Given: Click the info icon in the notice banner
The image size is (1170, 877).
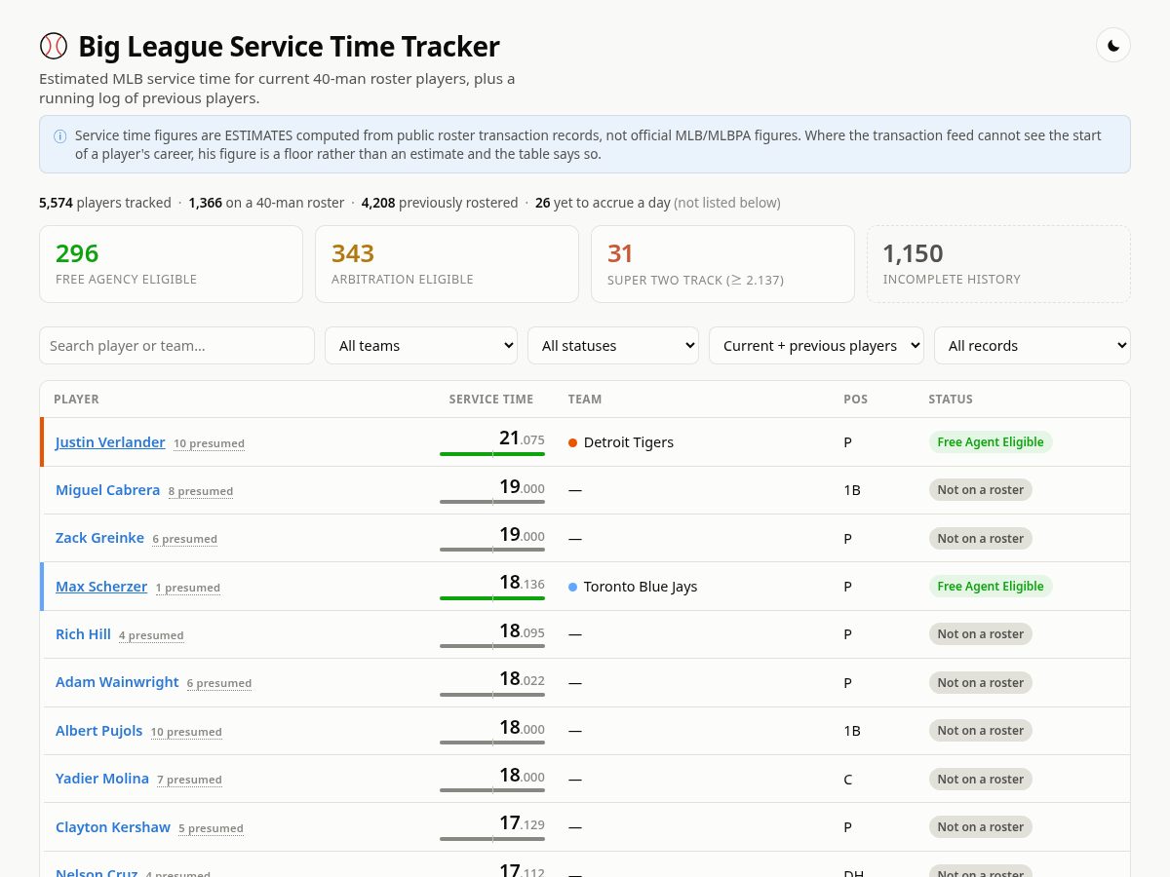Looking at the screenshot, I should [60, 136].
